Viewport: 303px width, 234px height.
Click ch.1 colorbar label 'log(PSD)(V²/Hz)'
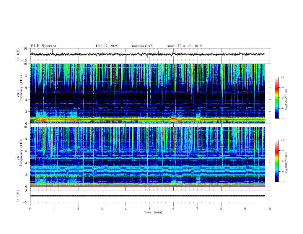coord(287,100)
